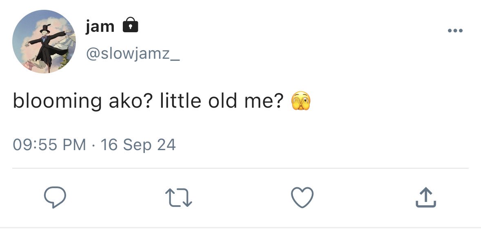
Task: Like the tweet with the heart icon
Action: (x=302, y=197)
